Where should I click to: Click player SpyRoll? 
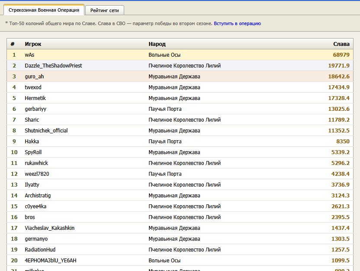33,152
